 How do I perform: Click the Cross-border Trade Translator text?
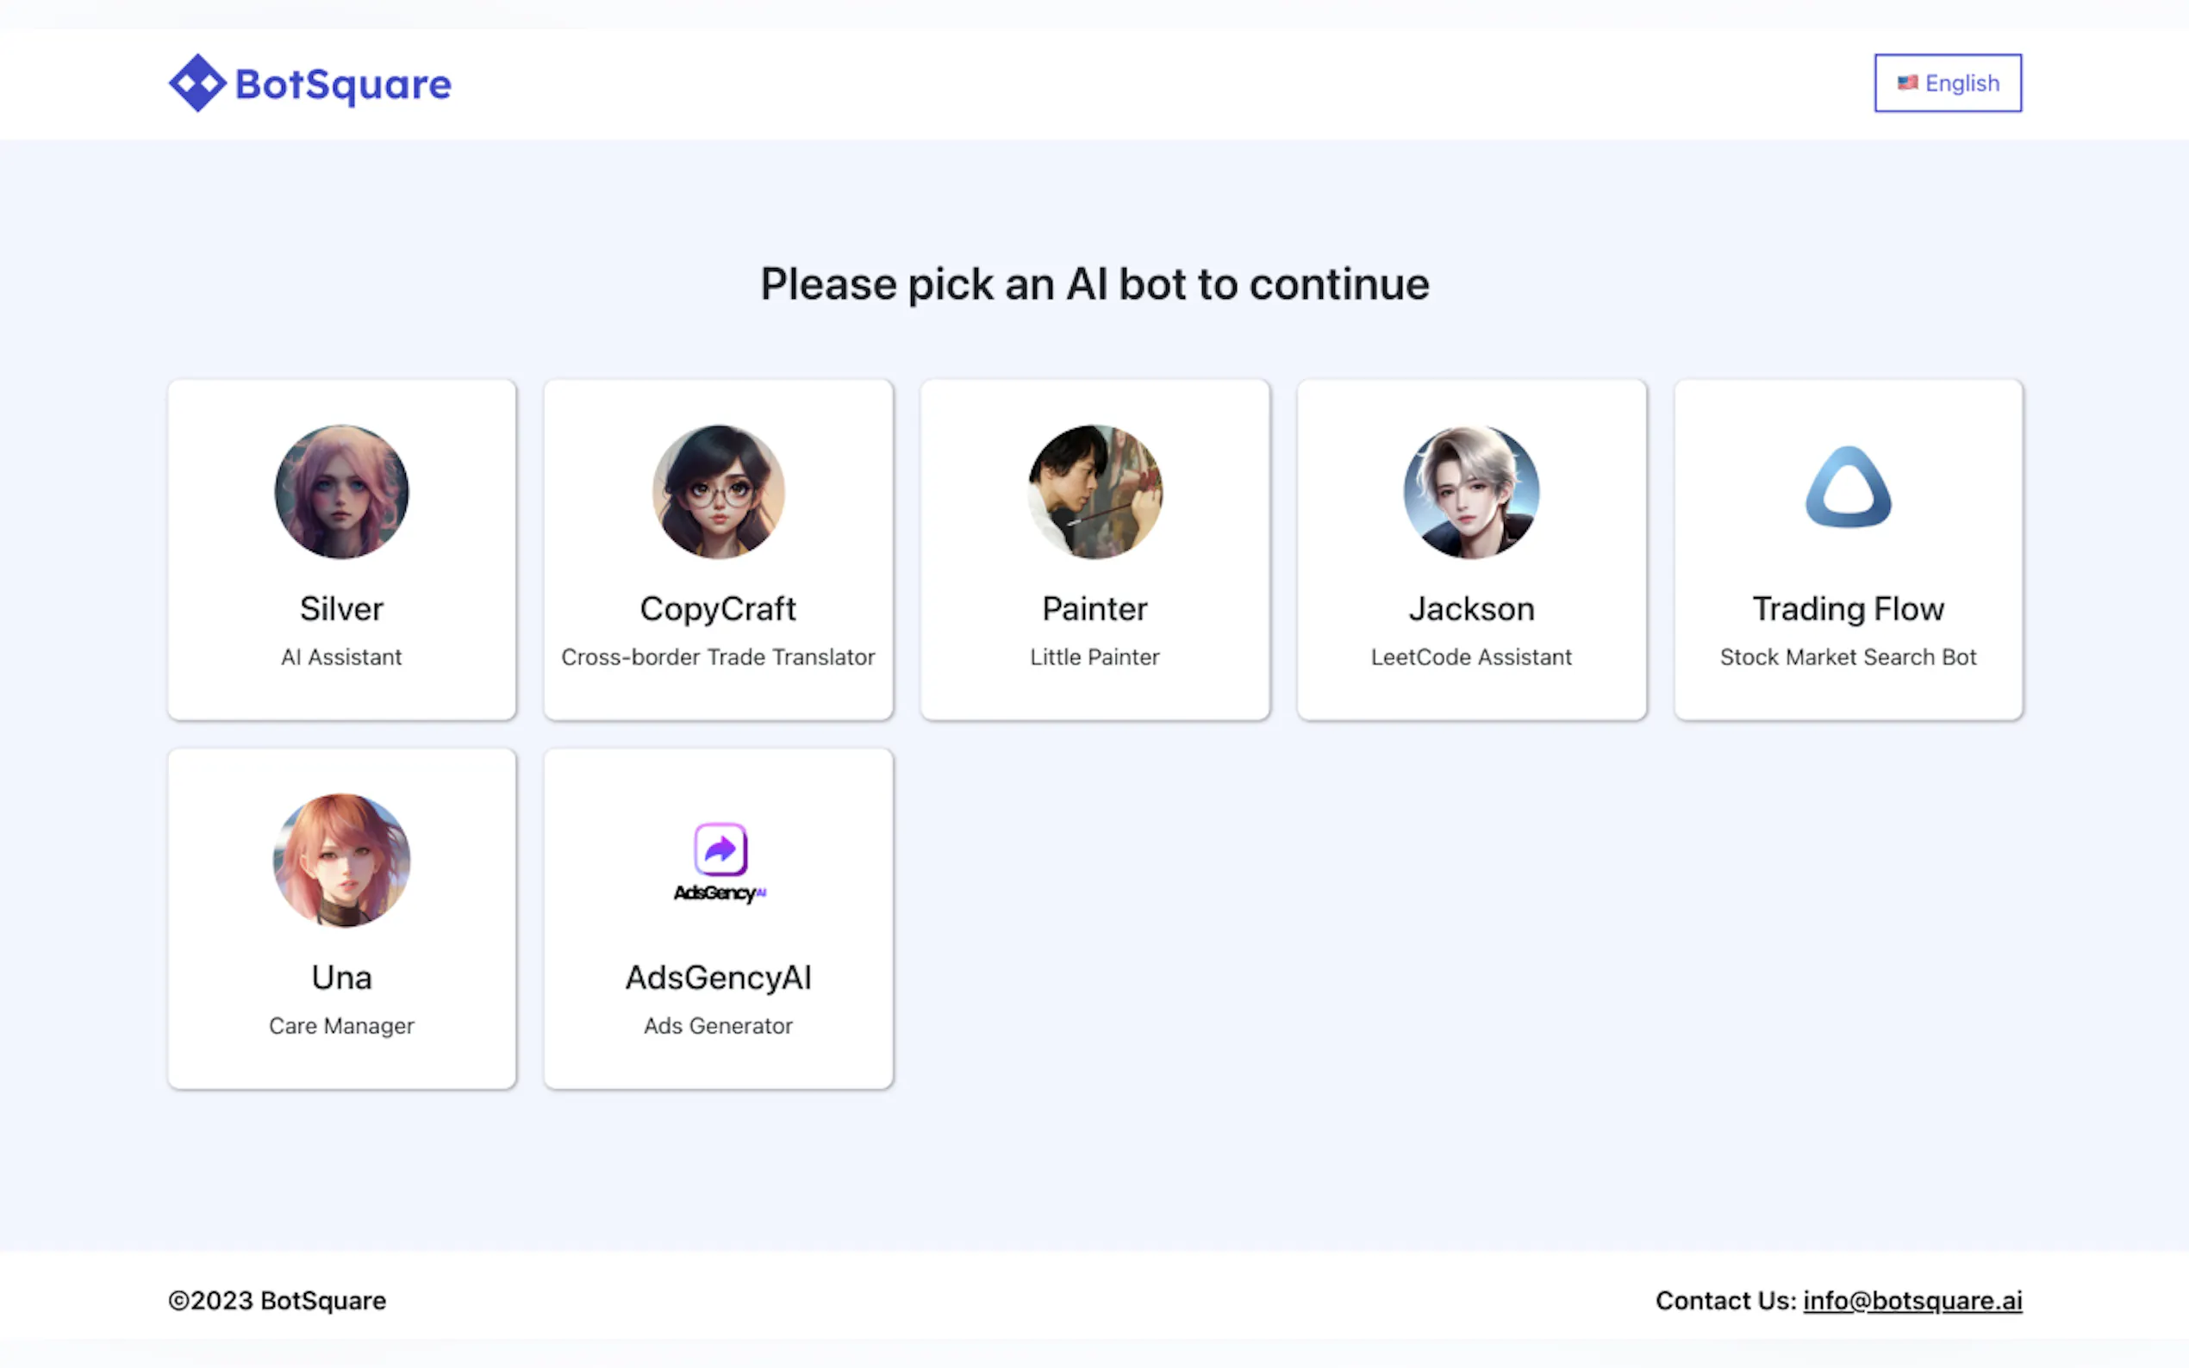point(718,656)
